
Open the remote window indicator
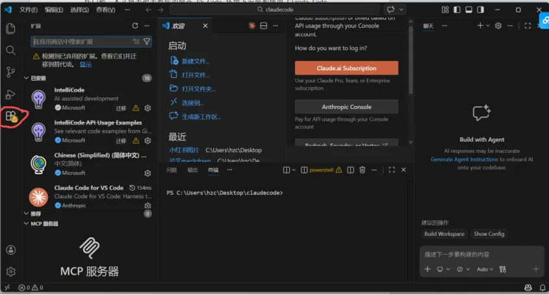[x=7, y=288]
